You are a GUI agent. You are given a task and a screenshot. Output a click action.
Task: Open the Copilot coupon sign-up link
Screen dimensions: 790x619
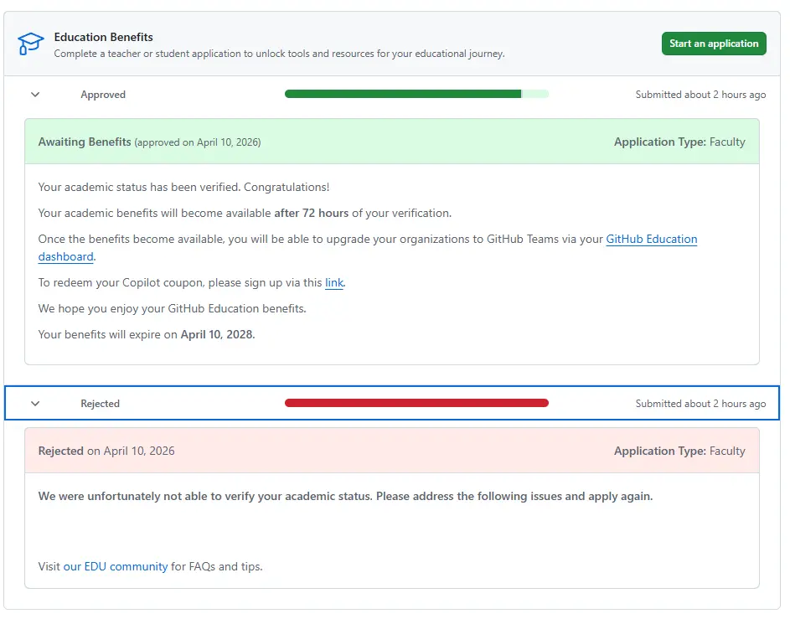tap(333, 282)
